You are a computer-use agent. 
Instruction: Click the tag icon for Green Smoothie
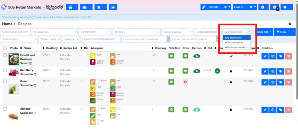coord(280,82)
